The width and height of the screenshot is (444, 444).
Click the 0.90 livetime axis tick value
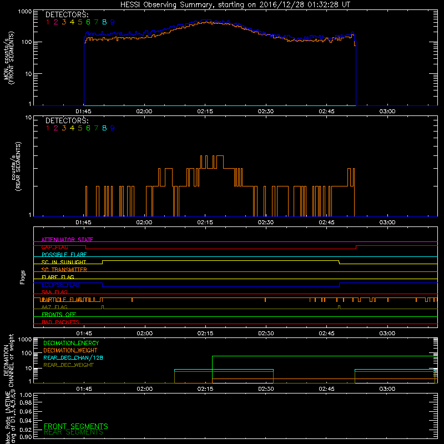[x=26, y=437]
